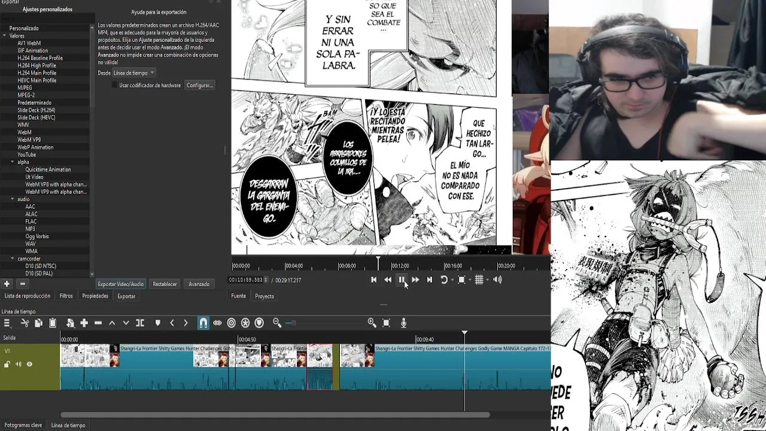Toggle player loop playback icon
Image resolution: width=766 pixels, height=431 pixels.
pyautogui.click(x=444, y=280)
